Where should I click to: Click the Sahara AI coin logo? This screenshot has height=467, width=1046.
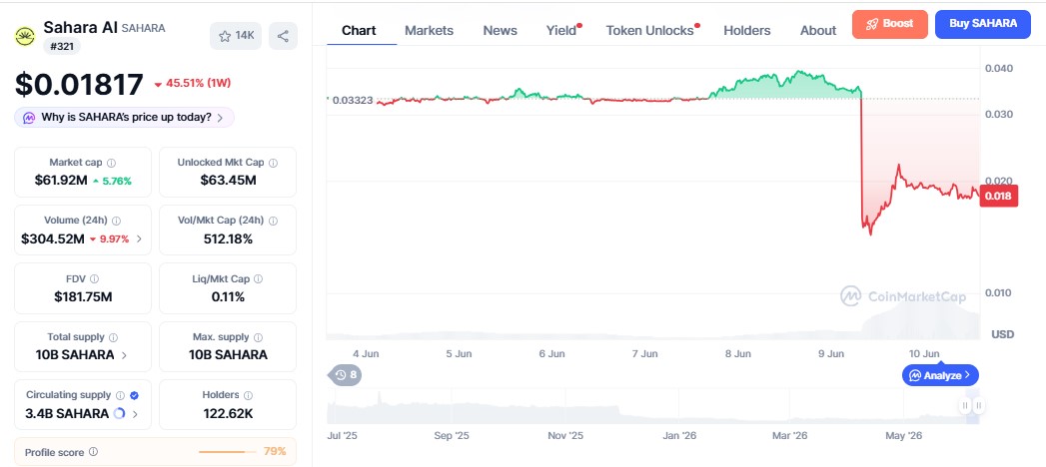click(x=25, y=36)
